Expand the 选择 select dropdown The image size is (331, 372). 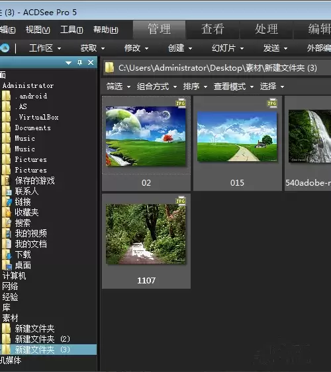click(272, 87)
